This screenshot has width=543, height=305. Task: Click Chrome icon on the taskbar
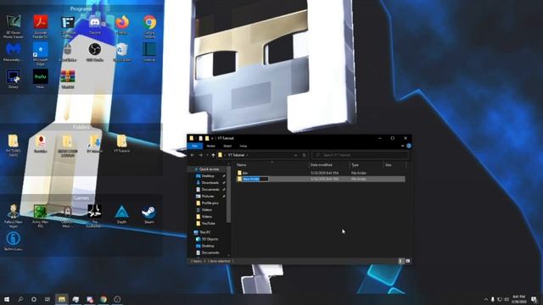(x=104, y=299)
